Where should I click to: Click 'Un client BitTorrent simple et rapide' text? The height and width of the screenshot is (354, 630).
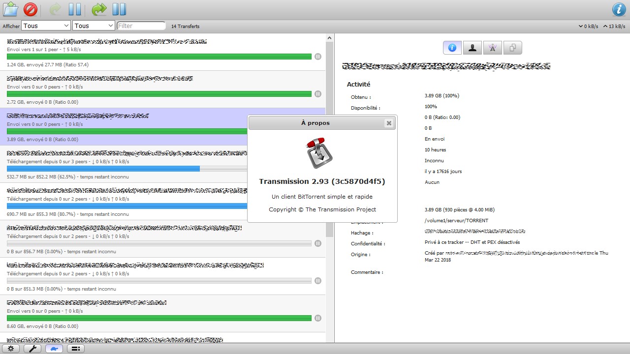point(322,197)
